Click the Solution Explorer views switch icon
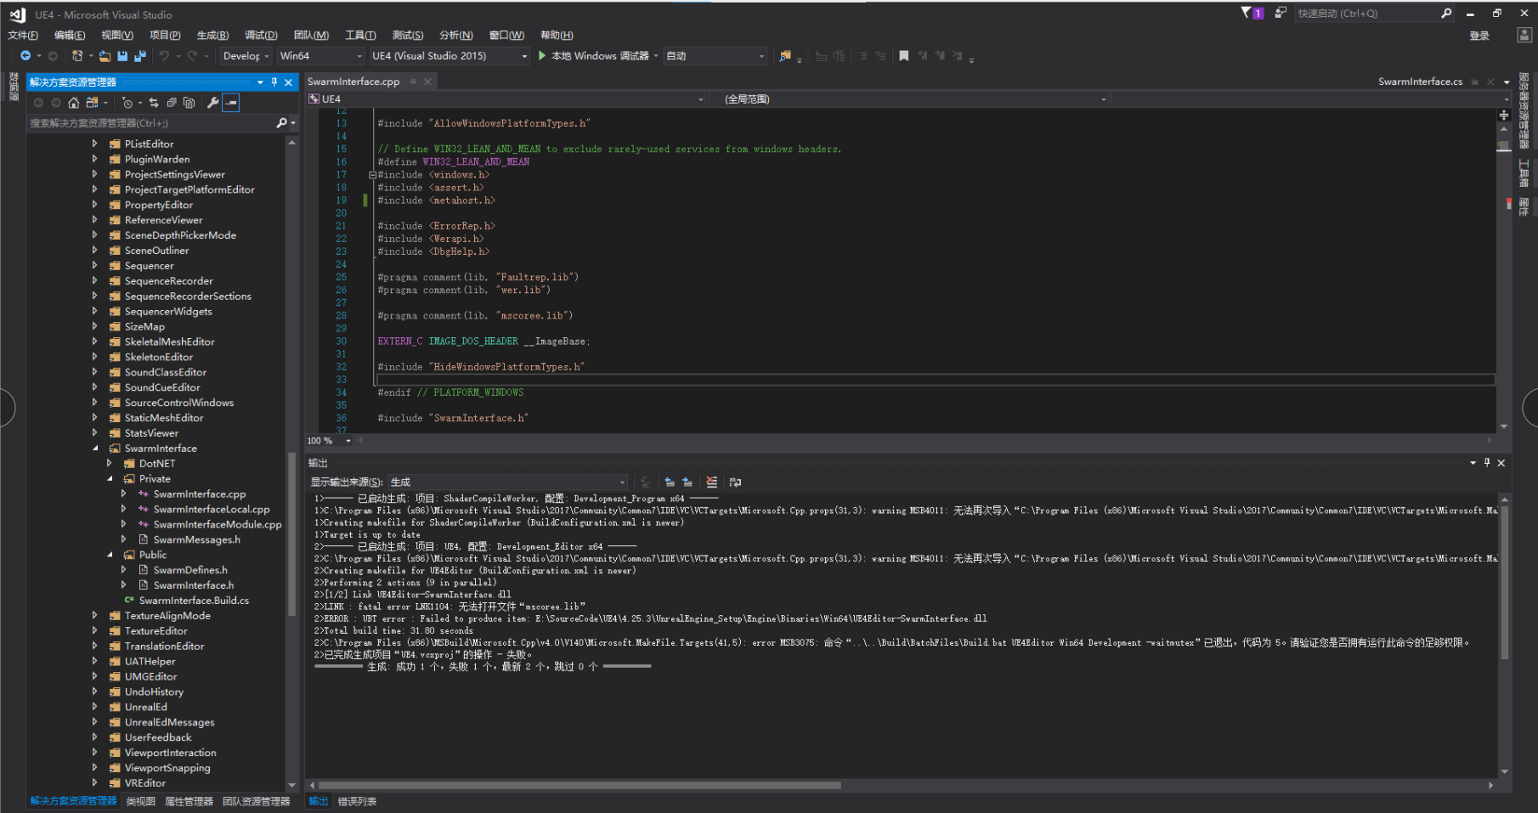The height and width of the screenshot is (813, 1538). [x=93, y=103]
